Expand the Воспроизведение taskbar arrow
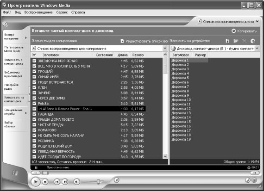 pyautogui.click(x=26, y=37)
